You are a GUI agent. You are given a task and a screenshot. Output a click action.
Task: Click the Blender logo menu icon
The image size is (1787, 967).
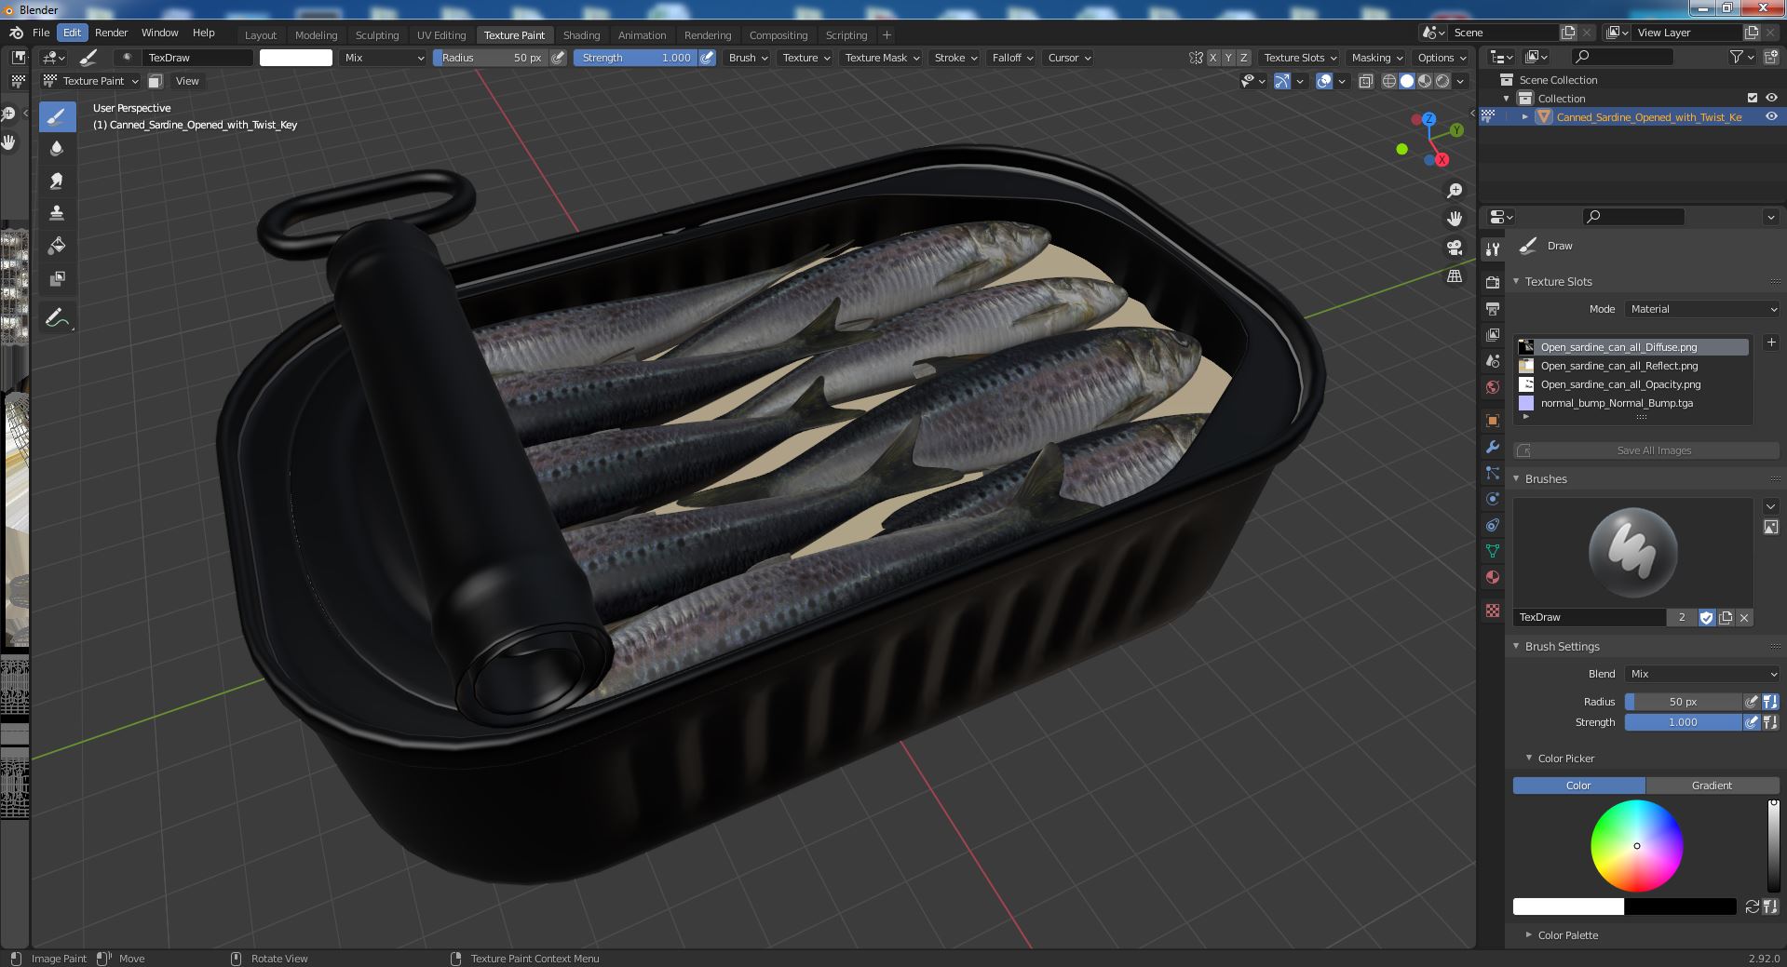coord(16,33)
